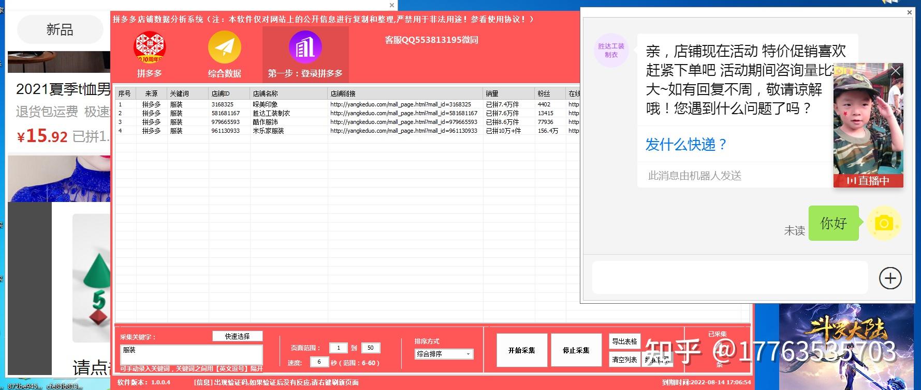The width and height of the screenshot is (921, 390).
Task: Click the chat message input box
Action: 730,277
